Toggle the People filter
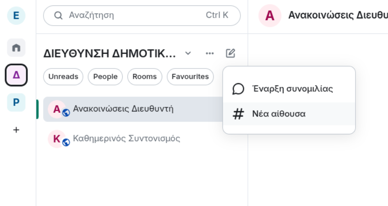Image resolution: width=388 pixels, height=206 pixels. click(x=105, y=77)
